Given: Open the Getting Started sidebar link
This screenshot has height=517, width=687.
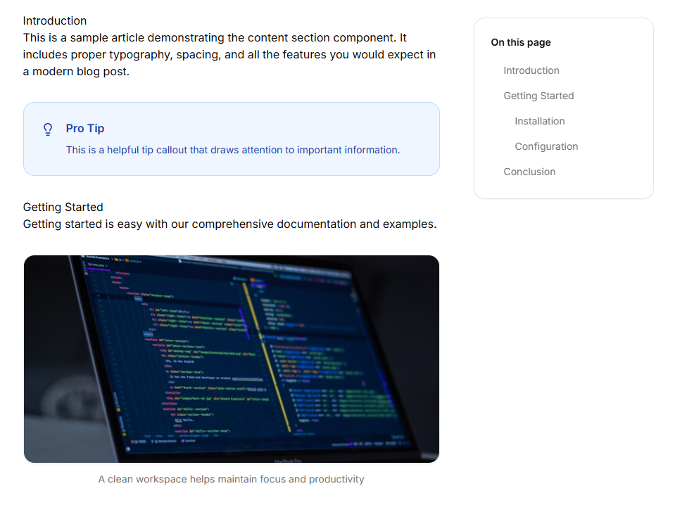Looking at the screenshot, I should click(538, 96).
